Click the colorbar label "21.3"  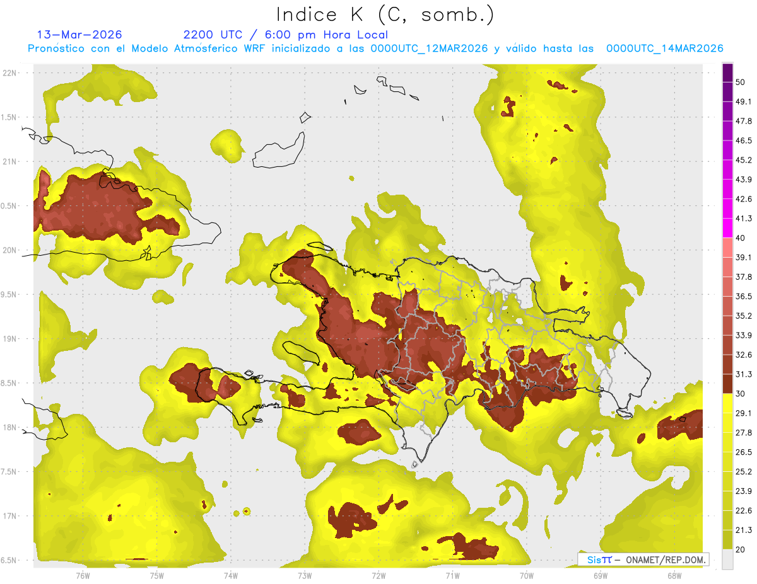click(744, 530)
